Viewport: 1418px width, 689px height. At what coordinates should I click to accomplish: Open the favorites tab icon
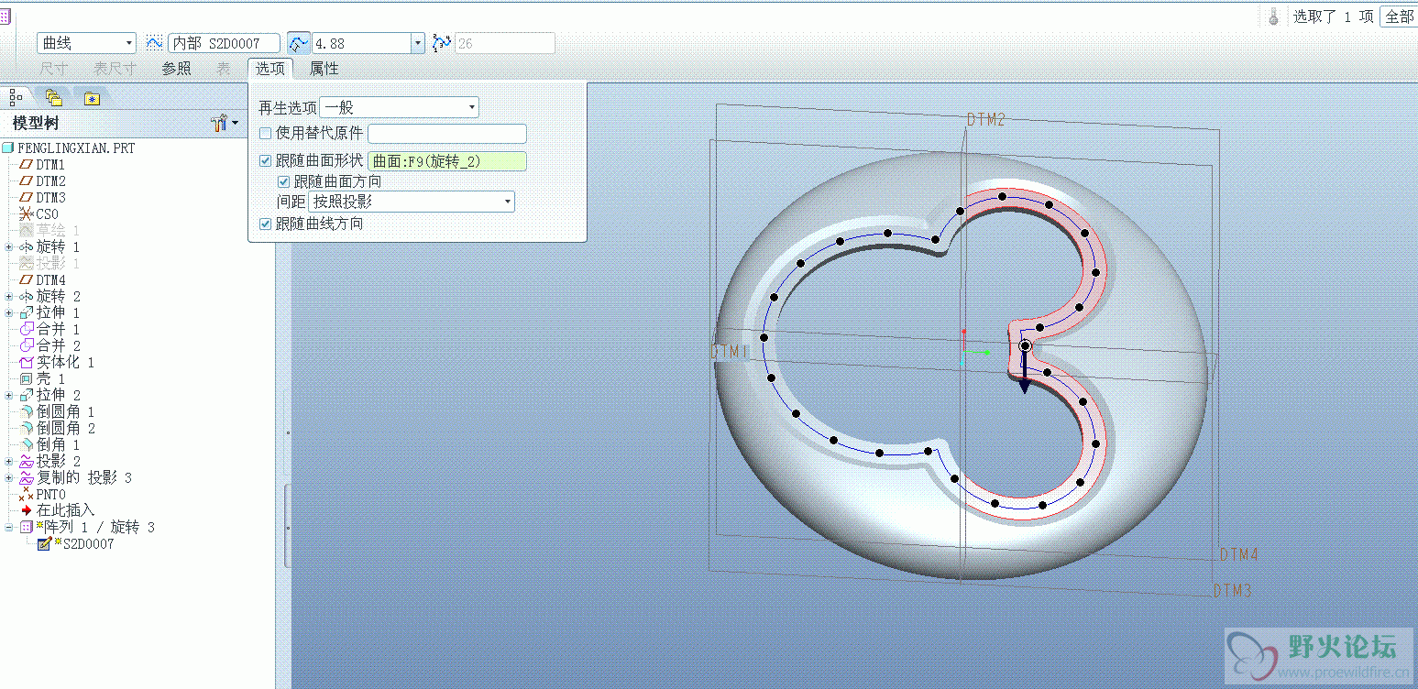92,97
